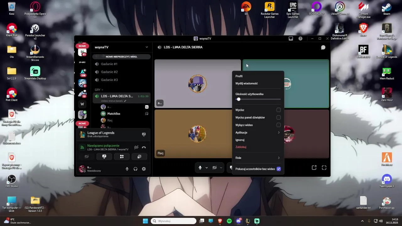402x226 pixels.
Task: Open camera options arrow in call controls
Action: click(221, 168)
